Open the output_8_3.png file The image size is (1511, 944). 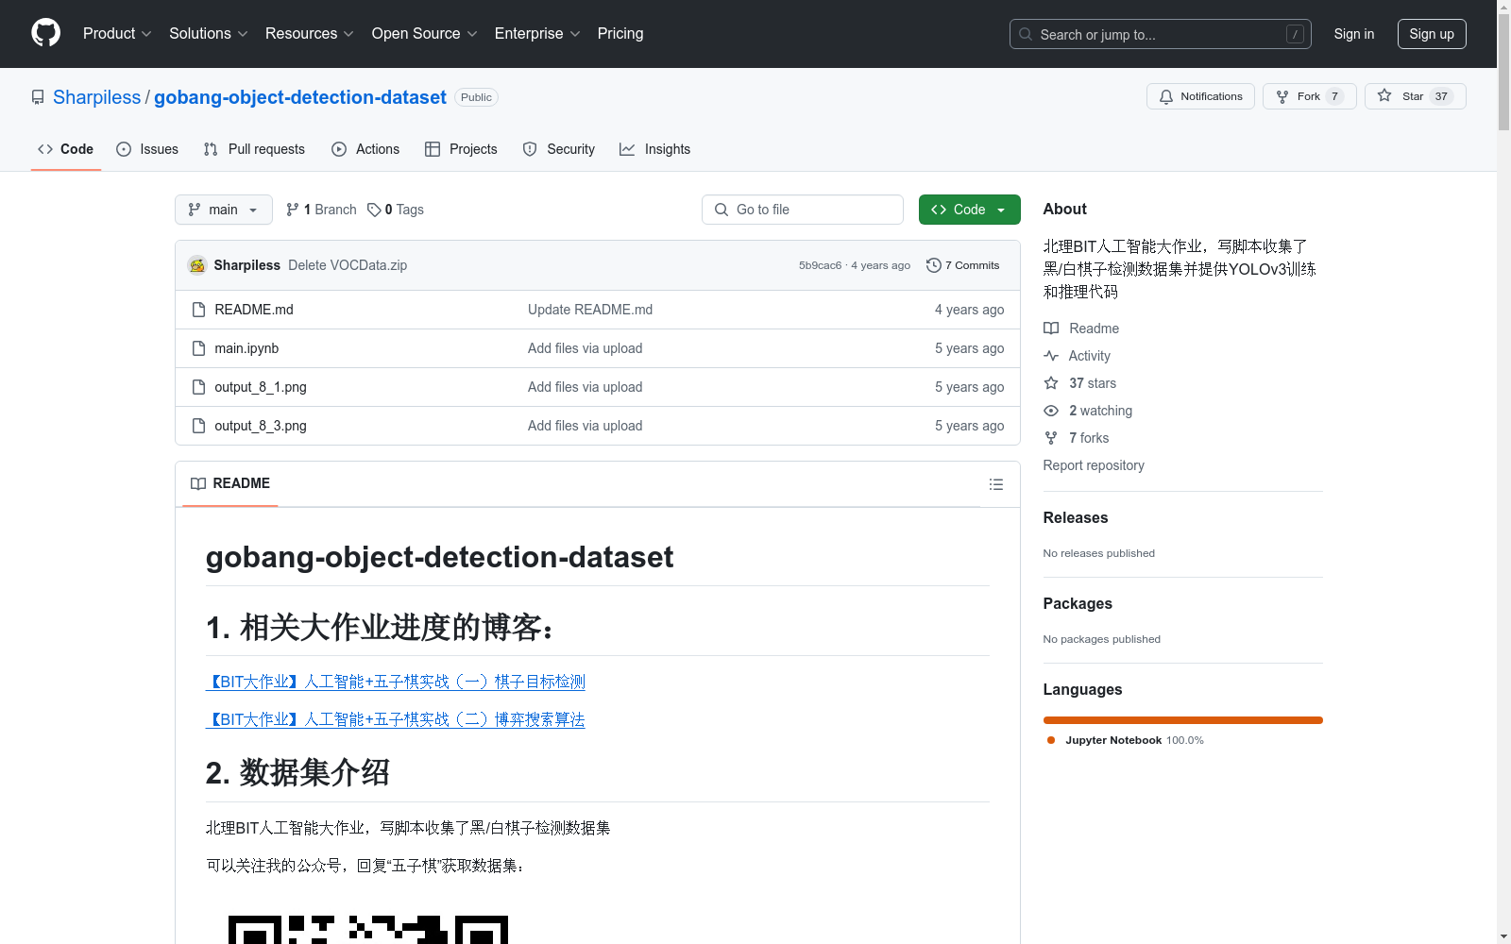[x=261, y=426]
